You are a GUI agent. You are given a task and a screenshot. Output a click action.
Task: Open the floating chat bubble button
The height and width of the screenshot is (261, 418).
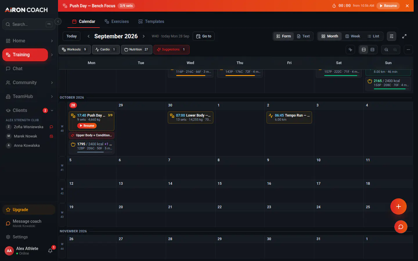pyautogui.click(x=401, y=227)
